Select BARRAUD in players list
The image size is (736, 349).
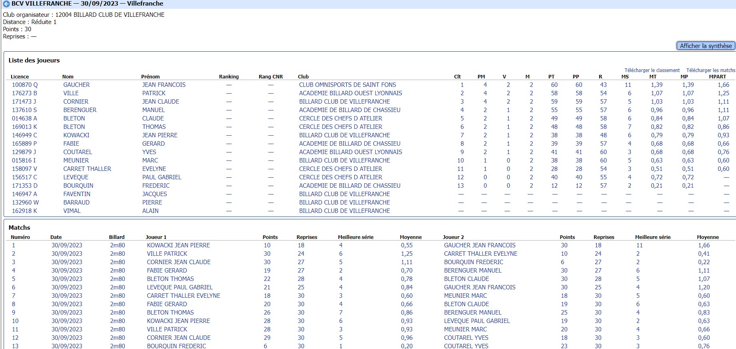(x=76, y=203)
